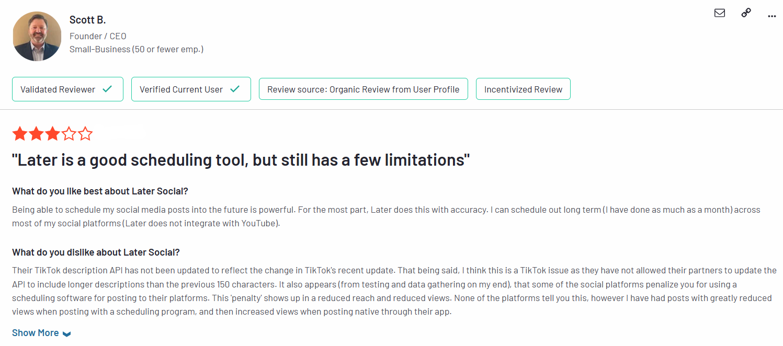Open the review title about Later scheduling tool
This screenshot has height=346, width=783.
[x=241, y=160]
